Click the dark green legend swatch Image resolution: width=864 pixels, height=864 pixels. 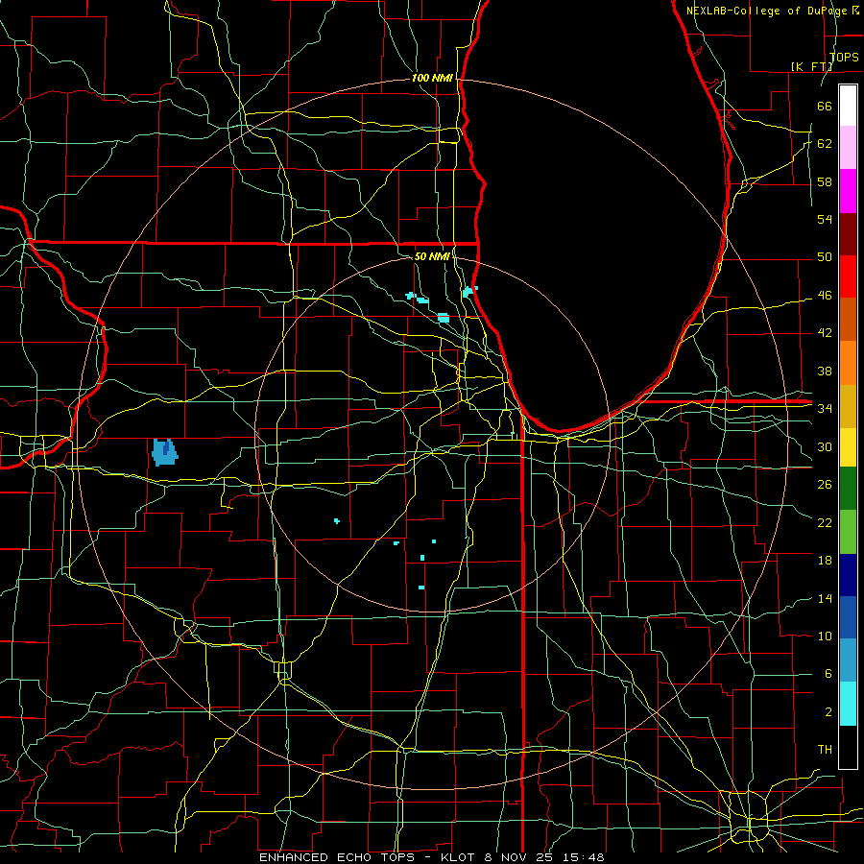pyautogui.click(x=848, y=489)
